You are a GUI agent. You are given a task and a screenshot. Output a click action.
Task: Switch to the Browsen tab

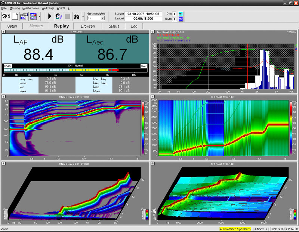[88, 26]
